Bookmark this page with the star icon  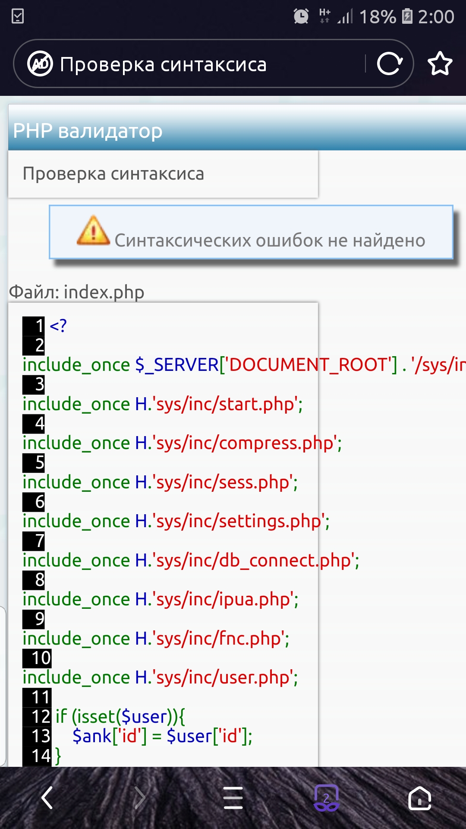click(440, 64)
